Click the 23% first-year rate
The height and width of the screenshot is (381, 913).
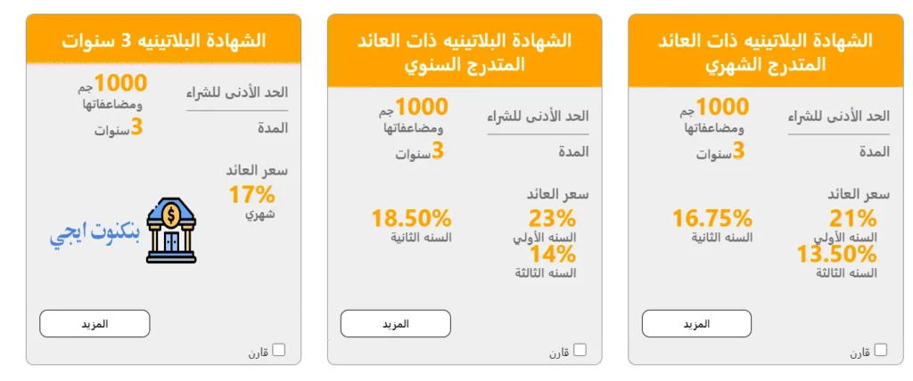[552, 218]
